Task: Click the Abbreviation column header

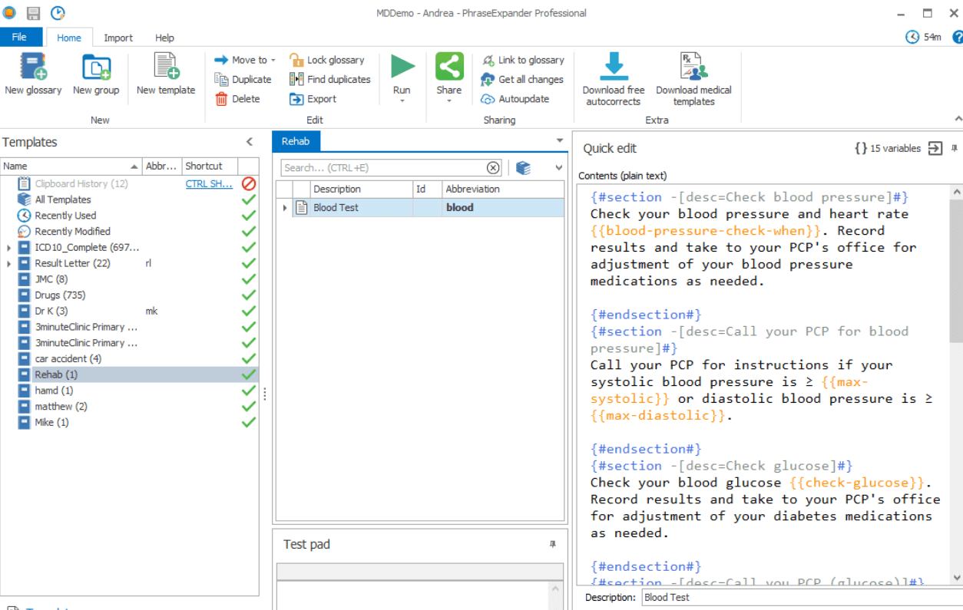Action: 503,189
